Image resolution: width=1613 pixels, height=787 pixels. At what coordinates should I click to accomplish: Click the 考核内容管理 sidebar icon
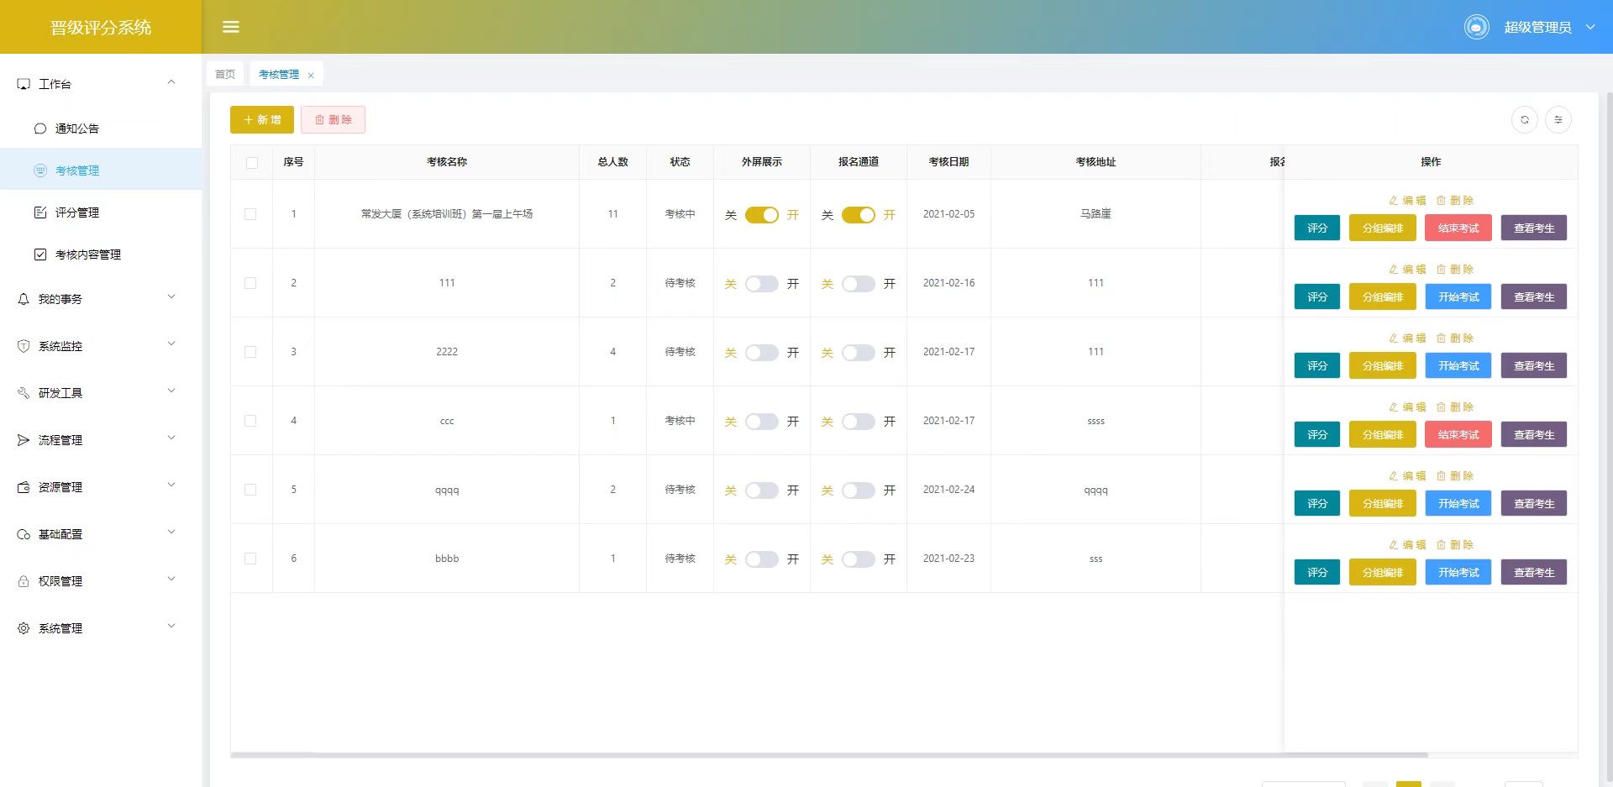pos(40,254)
